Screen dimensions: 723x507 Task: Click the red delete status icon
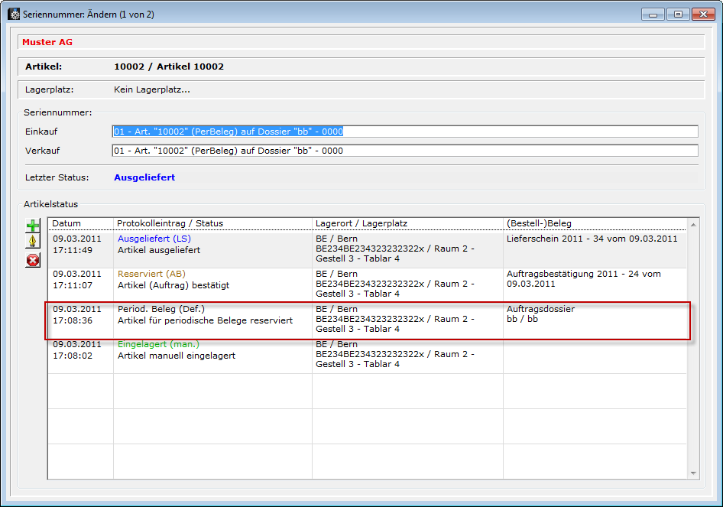[x=33, y=261]
